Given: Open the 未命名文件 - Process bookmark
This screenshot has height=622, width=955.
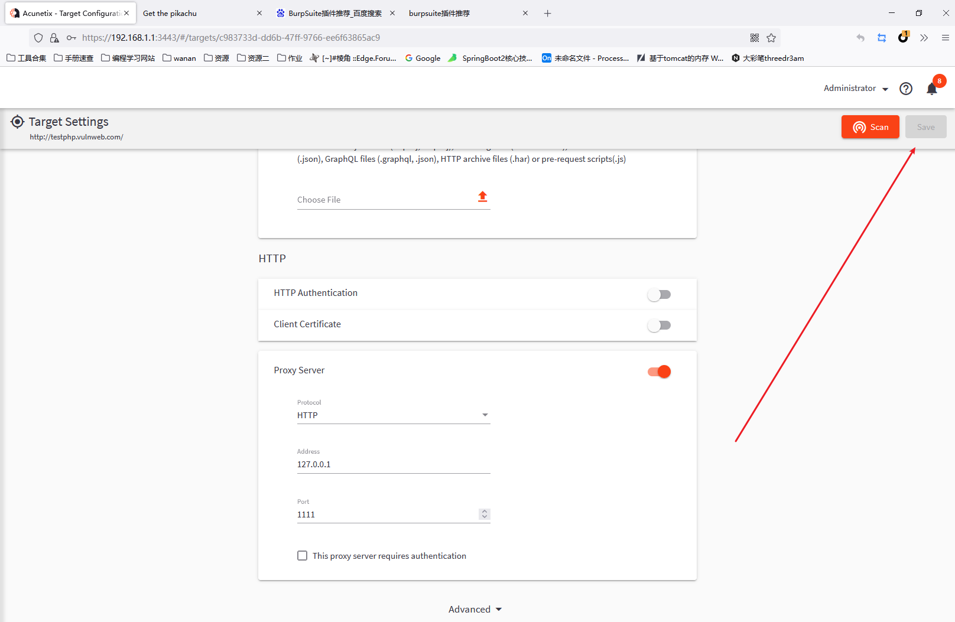Looking at the screenshot, I should coord(586,58).
